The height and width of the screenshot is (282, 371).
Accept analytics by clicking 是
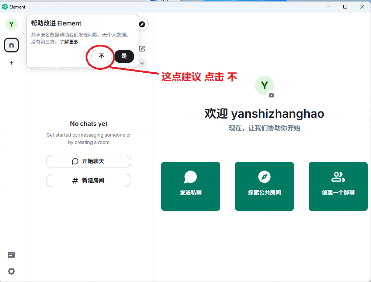pyautogui.click(x=124, y=56)
